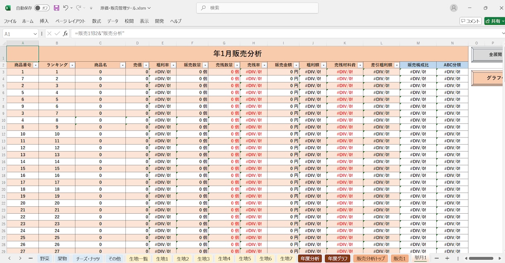This screenshot has width=505, height=263.
Task: Switch to the 数式 ribbon tab
Action: point(96,21)
